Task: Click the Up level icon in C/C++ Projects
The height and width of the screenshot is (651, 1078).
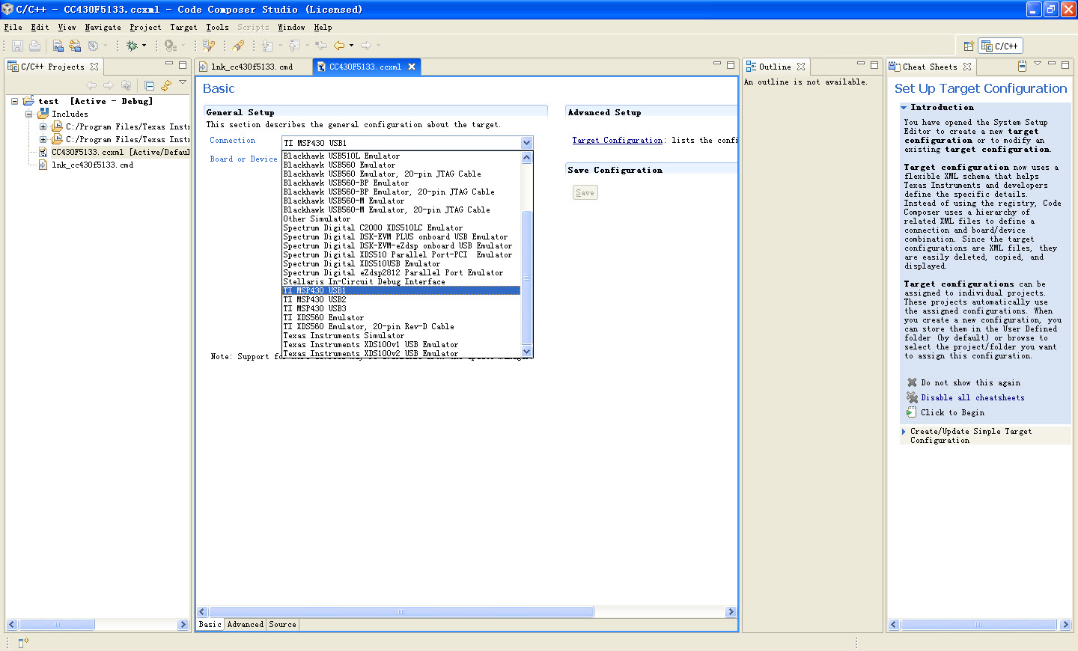Action: tap(126, 85)
